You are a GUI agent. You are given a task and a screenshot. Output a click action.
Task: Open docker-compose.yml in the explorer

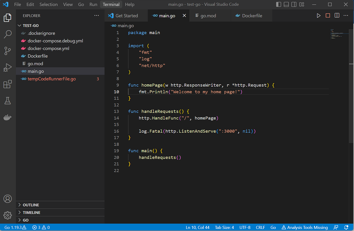coord(48,48)
